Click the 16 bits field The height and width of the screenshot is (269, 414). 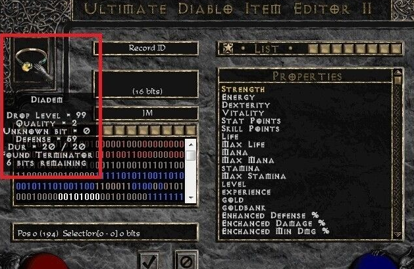tap(146, 84)
